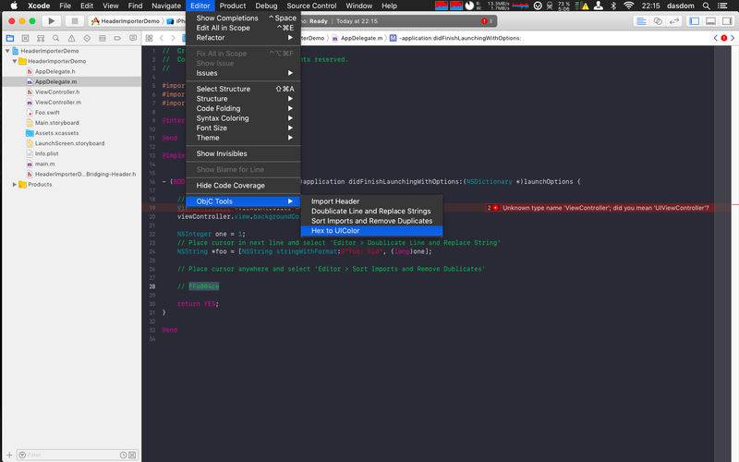Toggle the Navigator pane visibility

point(695,21)
